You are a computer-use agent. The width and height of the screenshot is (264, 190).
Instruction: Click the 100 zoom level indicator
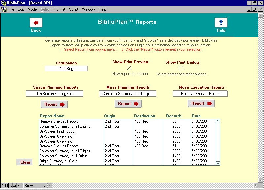pos(5,186)
